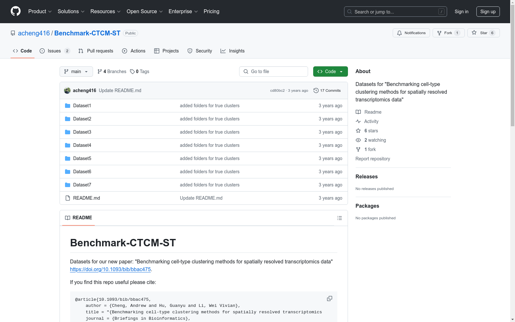The height and width of the screenshot is (322, 515).
Task: Expand the Resources menu
Action: tap(106, 12)
